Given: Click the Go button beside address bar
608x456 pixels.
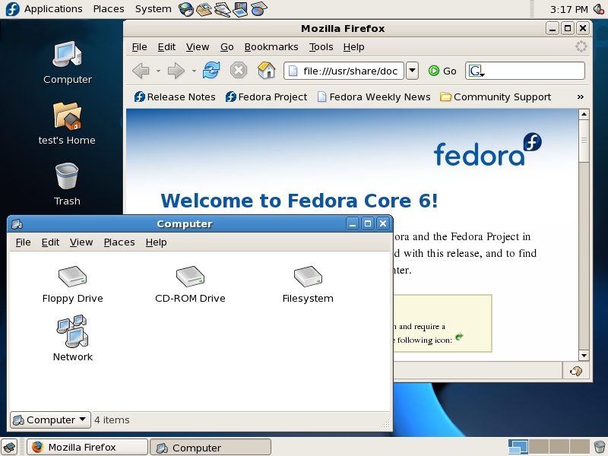Looking at the screenshot, I should pyautogui.click(x=442, y=71).
